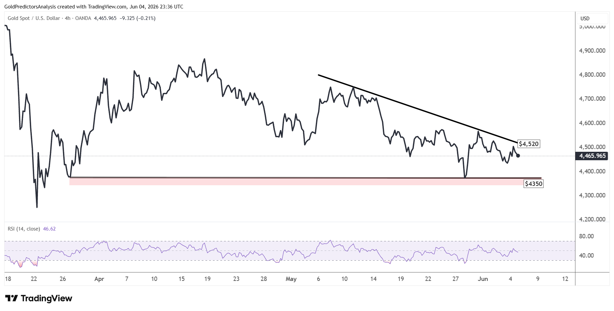Click the $4350 support level label

pos(533,184)
